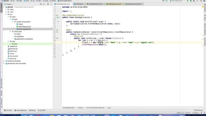206x116 pixels.
Task: Switch to DemoApplication.java editor tab
Action: [63, 4]
